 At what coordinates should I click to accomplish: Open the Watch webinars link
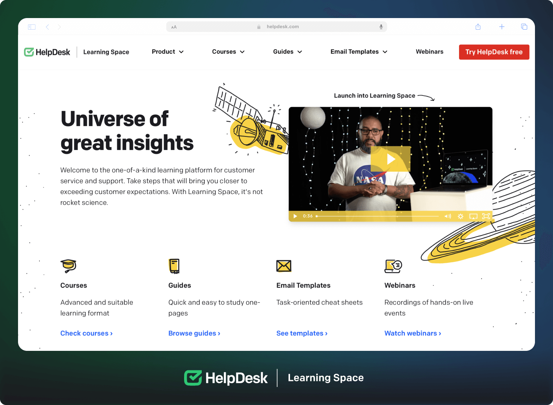pos(412,333)
